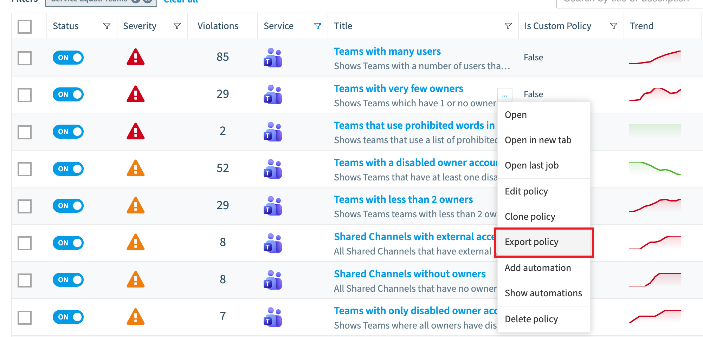Toggle ON switch in the 52 violations row
The image size is (703, 337).
pyautogui.click(x=68, y=169)
